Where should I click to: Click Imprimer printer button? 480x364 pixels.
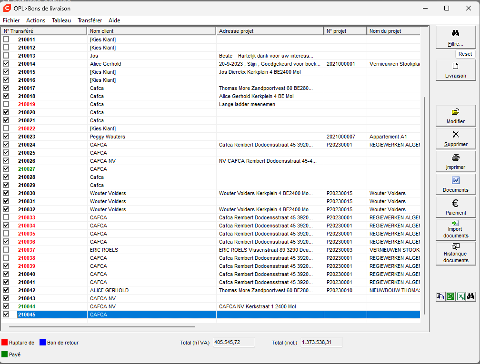[x=456, y=161]
